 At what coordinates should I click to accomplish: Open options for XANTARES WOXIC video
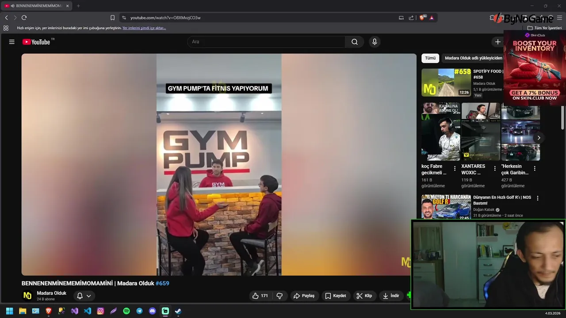[495, 168]
